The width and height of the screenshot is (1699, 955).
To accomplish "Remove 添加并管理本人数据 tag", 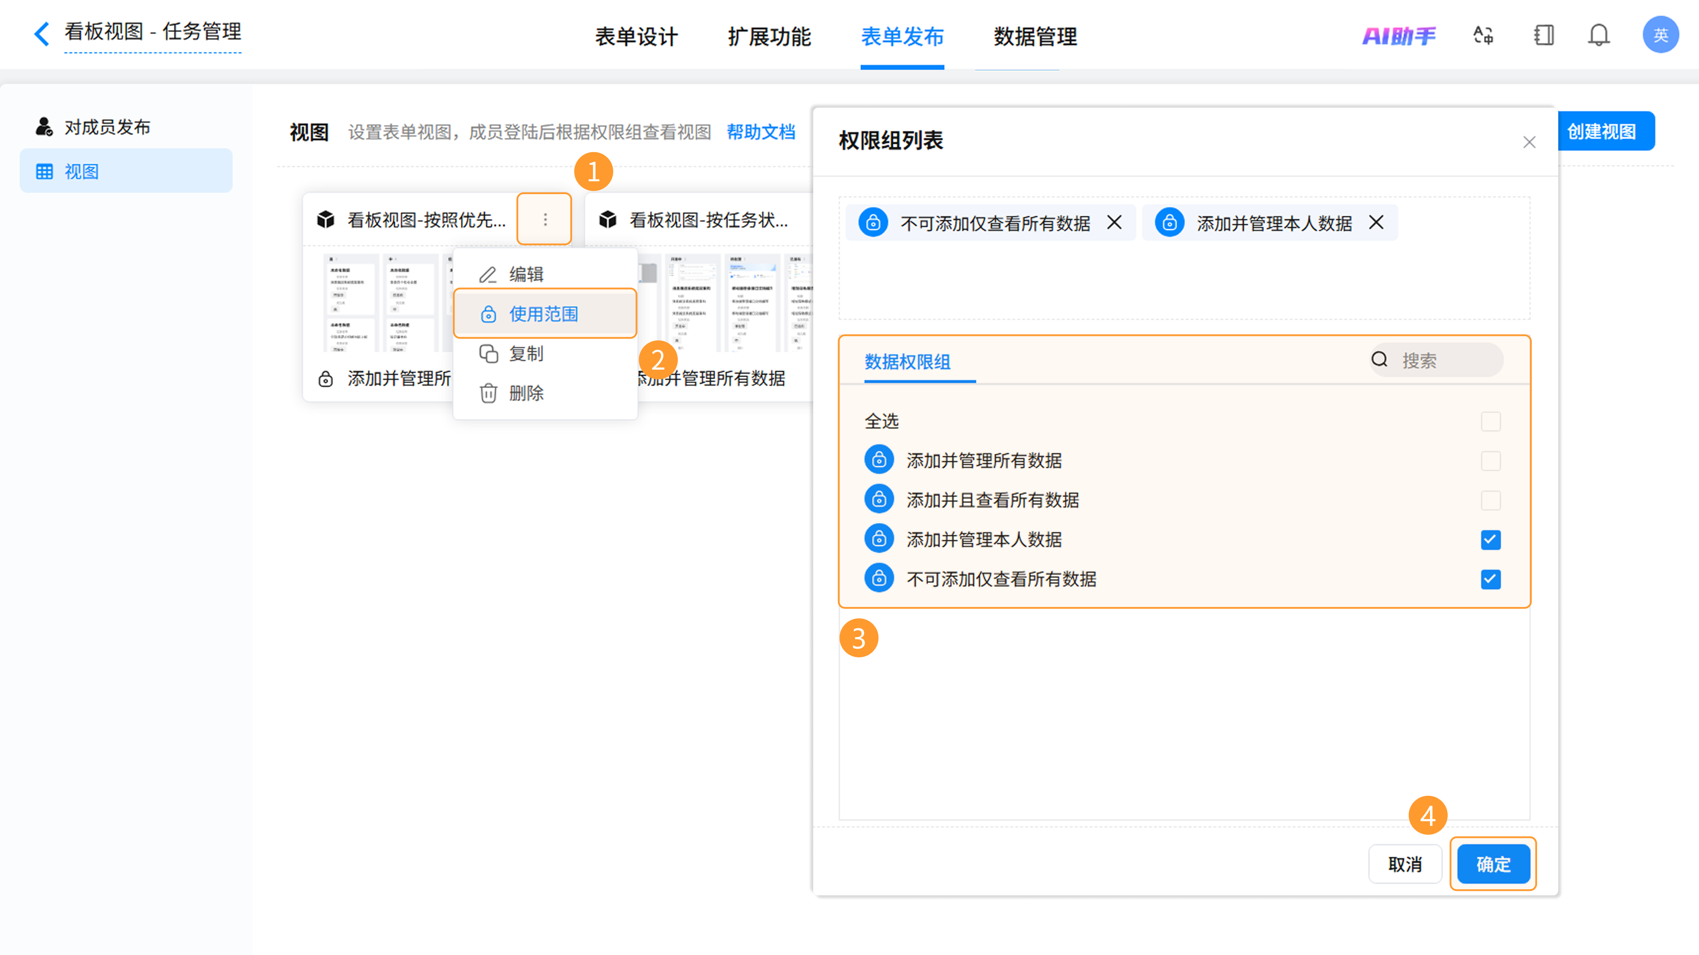I will tap(1376, 223).
